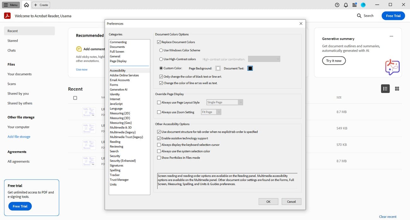Select General category
This screenshot has width=410, height=220.
coord(115,56)
